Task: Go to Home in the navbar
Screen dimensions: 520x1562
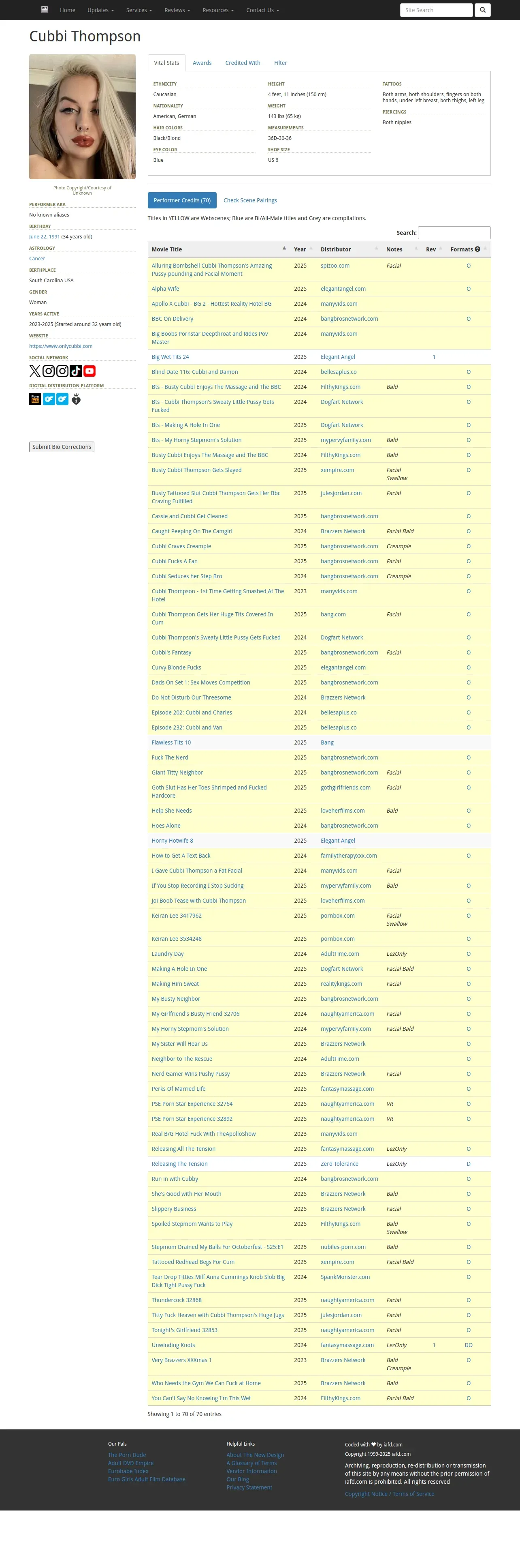Action: (x=68, y=10)
